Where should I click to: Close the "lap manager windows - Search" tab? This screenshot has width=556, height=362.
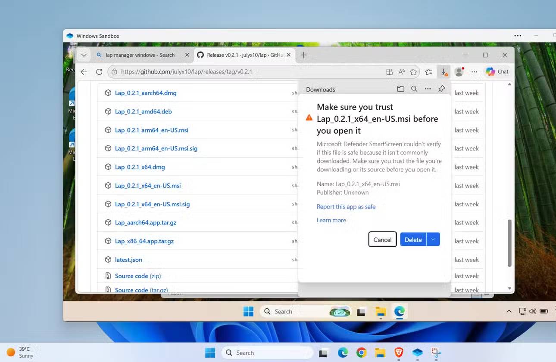click(187, 55)
